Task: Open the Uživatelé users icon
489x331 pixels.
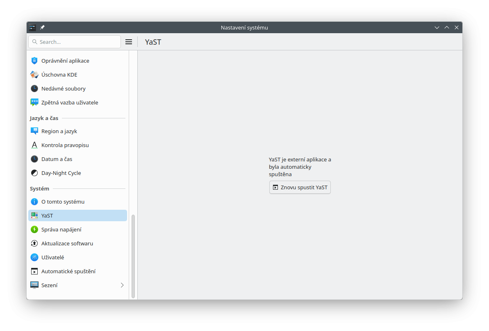Action: coord(34,257)
